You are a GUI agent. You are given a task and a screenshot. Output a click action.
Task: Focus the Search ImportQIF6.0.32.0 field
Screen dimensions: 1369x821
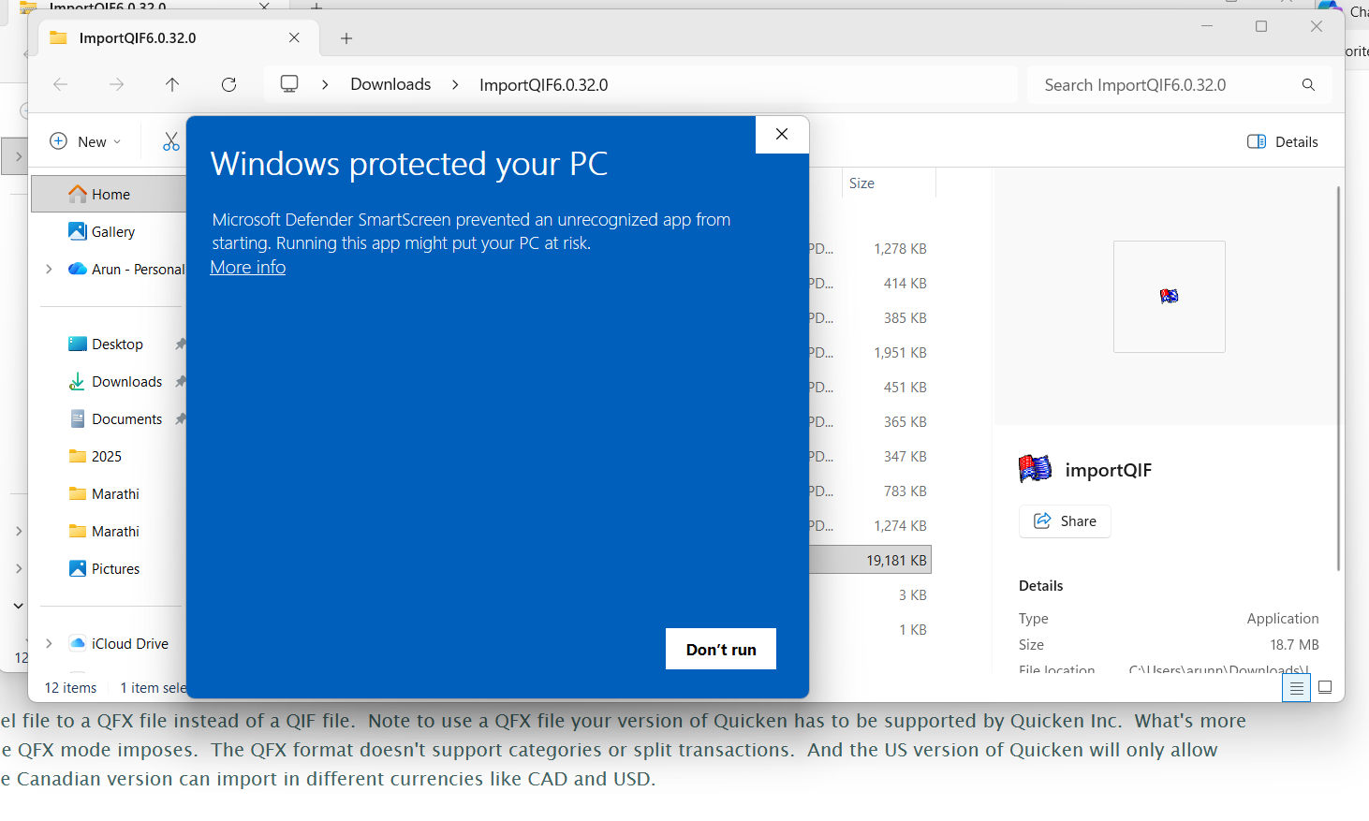click(1179, 85)
